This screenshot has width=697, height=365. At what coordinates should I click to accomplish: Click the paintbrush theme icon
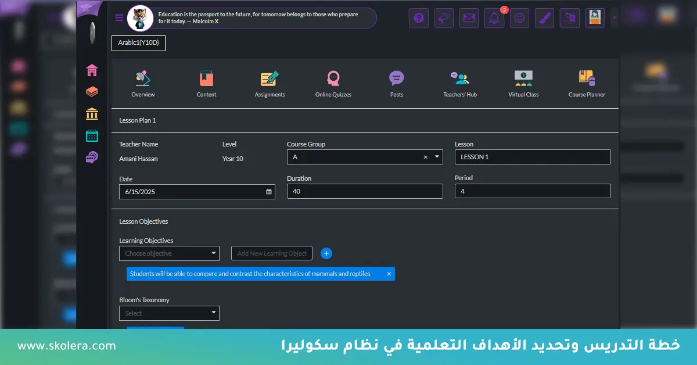pos(544,18)
